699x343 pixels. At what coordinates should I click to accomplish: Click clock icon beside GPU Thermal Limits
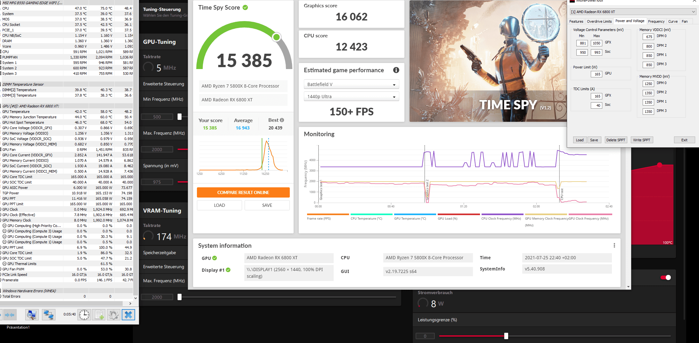point(4,264)
